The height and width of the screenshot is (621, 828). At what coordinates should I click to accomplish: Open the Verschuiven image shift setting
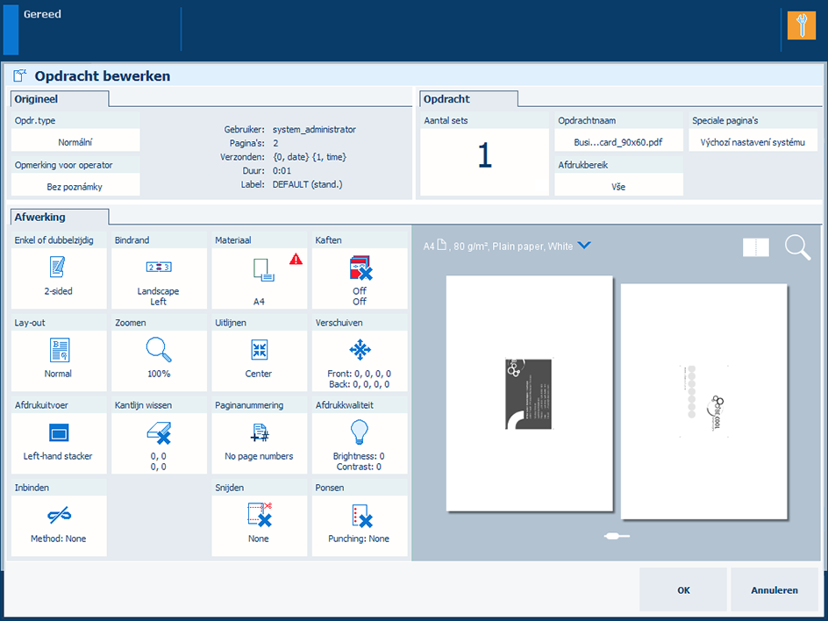(x=360, y=358)
